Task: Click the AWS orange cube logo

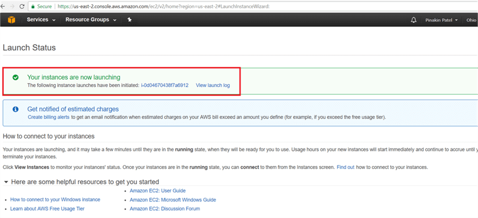Action: tap(11, 20)
